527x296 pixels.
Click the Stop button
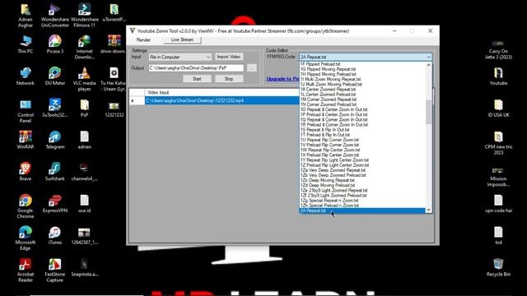click(x=229, y=79)
